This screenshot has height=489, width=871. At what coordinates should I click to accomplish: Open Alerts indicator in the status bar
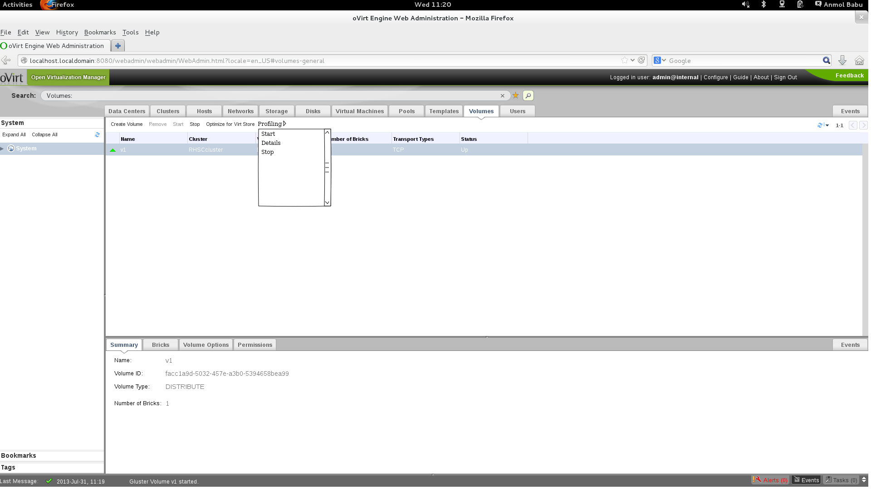click(771, 480)
